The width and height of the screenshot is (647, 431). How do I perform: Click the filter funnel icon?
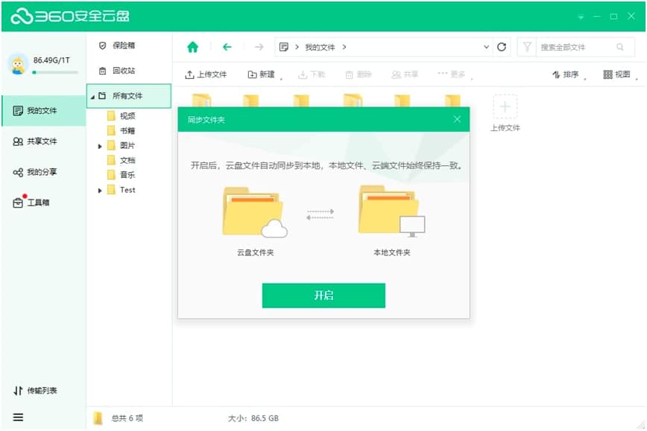[527, 47]
